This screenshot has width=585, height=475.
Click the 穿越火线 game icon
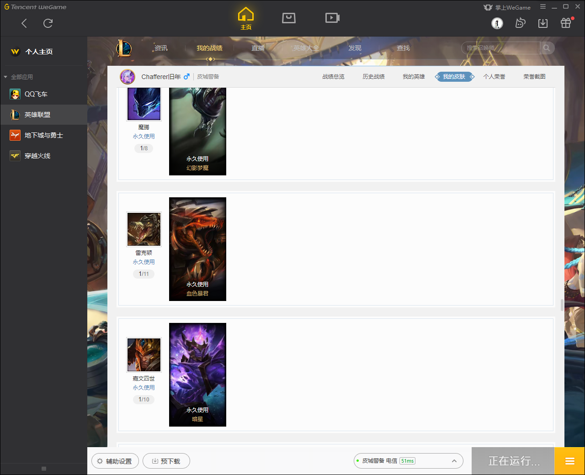coord(15,156)
